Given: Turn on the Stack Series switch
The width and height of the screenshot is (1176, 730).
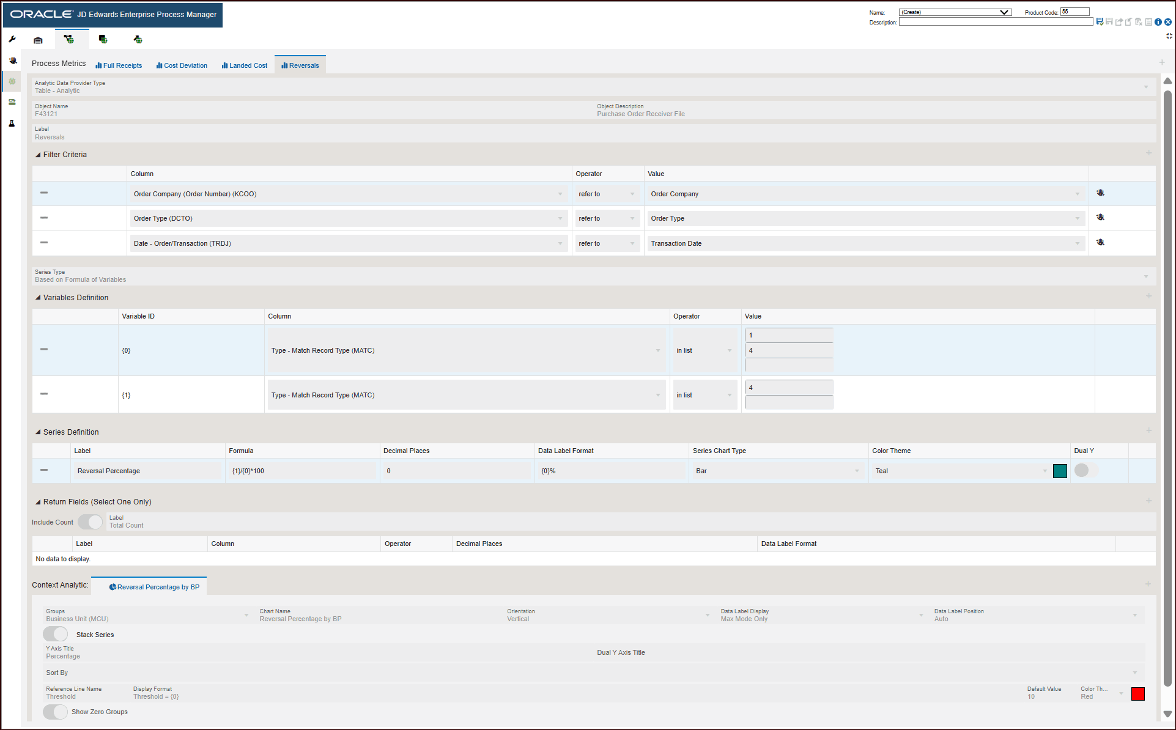Looking at the screenshot, I should click(55, 634).
